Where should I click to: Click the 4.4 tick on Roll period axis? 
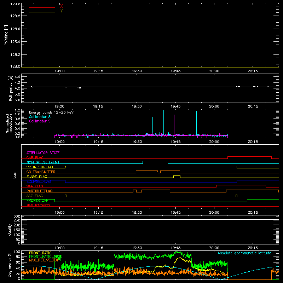tap(17, 77)
